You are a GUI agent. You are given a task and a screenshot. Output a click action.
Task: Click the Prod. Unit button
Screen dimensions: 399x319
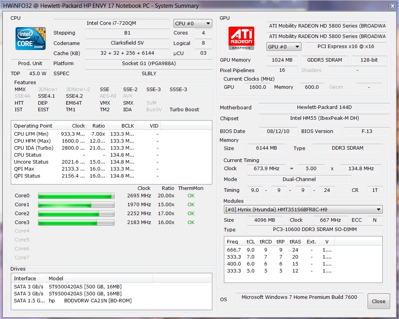(x=30, y=64)
